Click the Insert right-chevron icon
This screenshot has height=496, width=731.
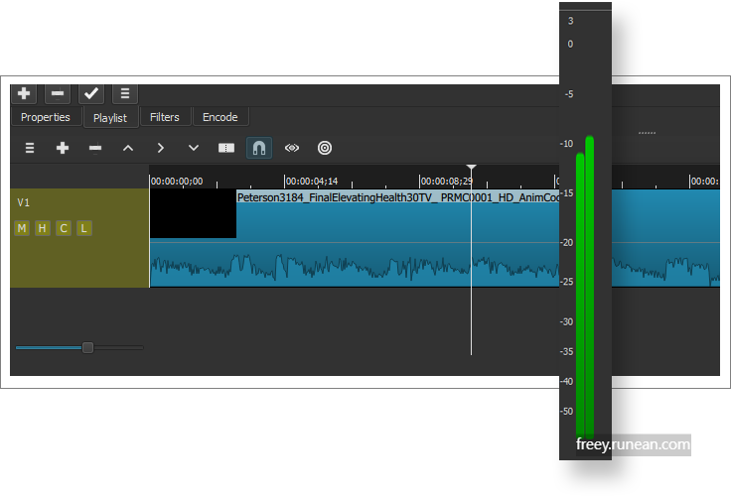click(x=160, y=148)
